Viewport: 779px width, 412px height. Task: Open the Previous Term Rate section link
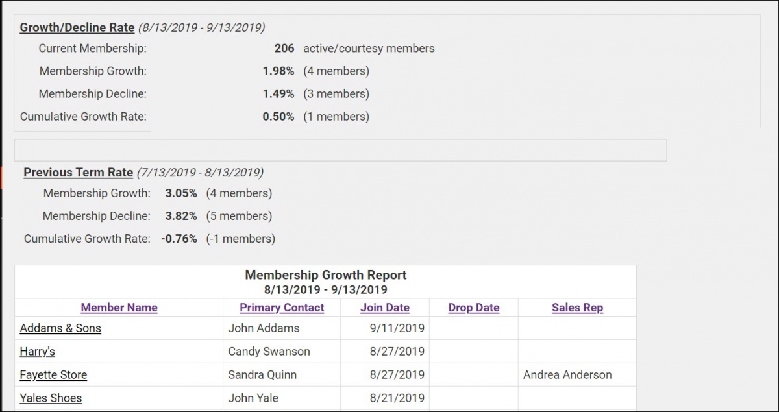click(x=78, y=173)
